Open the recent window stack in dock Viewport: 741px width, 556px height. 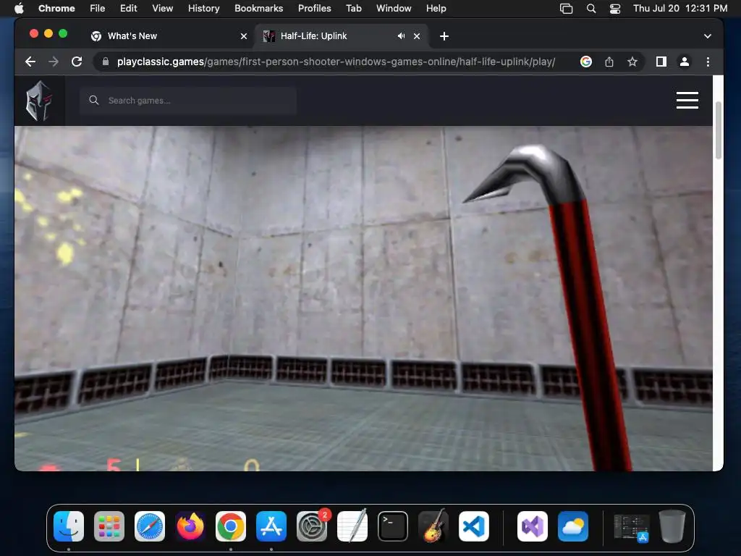(631, 527)
